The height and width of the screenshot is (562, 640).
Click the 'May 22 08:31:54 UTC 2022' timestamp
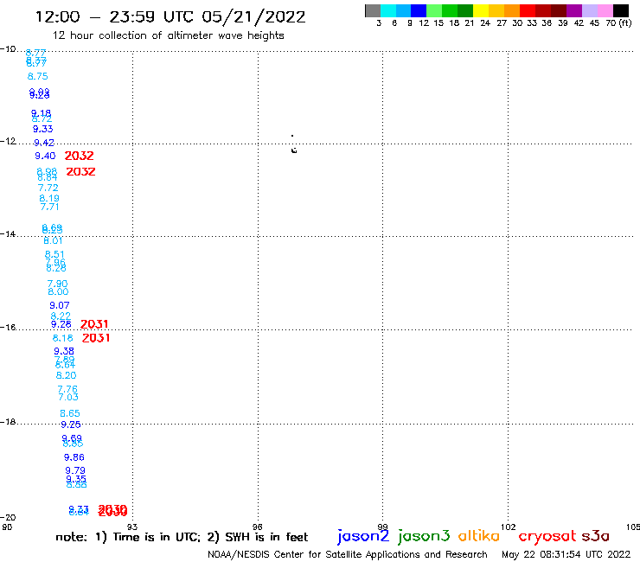tap(566, 554)
